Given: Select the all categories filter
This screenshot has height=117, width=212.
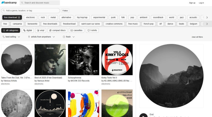Looking at the screenshot, I should click(11, 31).
